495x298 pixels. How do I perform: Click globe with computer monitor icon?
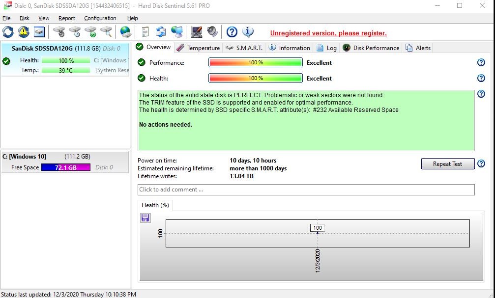[x=177, y=32]
